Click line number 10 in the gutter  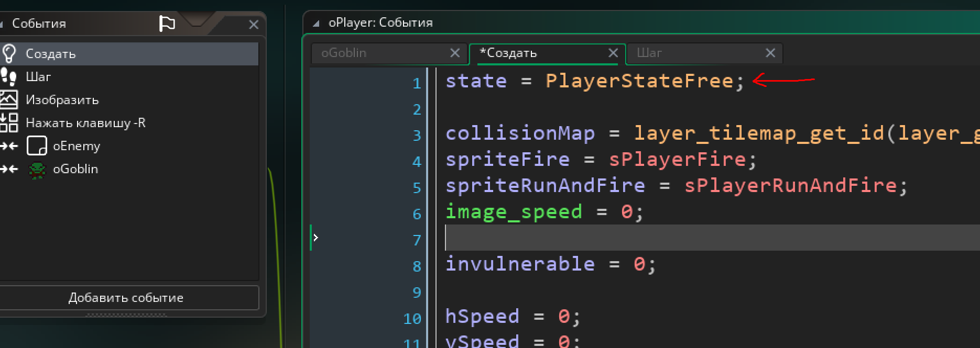pos(412,319)
